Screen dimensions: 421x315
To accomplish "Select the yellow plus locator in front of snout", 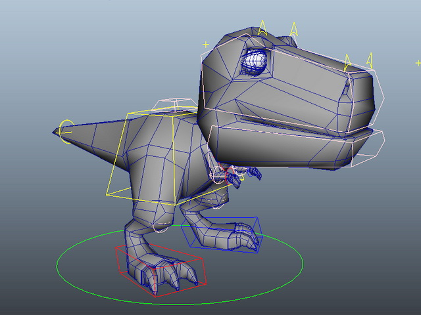I will pos(418,63).
